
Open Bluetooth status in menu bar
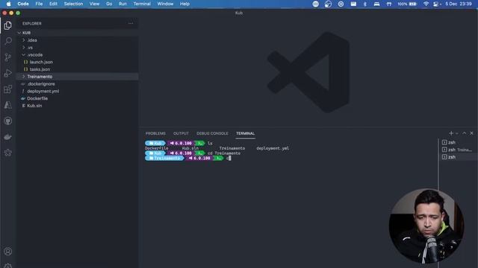[x=365, y=4]
